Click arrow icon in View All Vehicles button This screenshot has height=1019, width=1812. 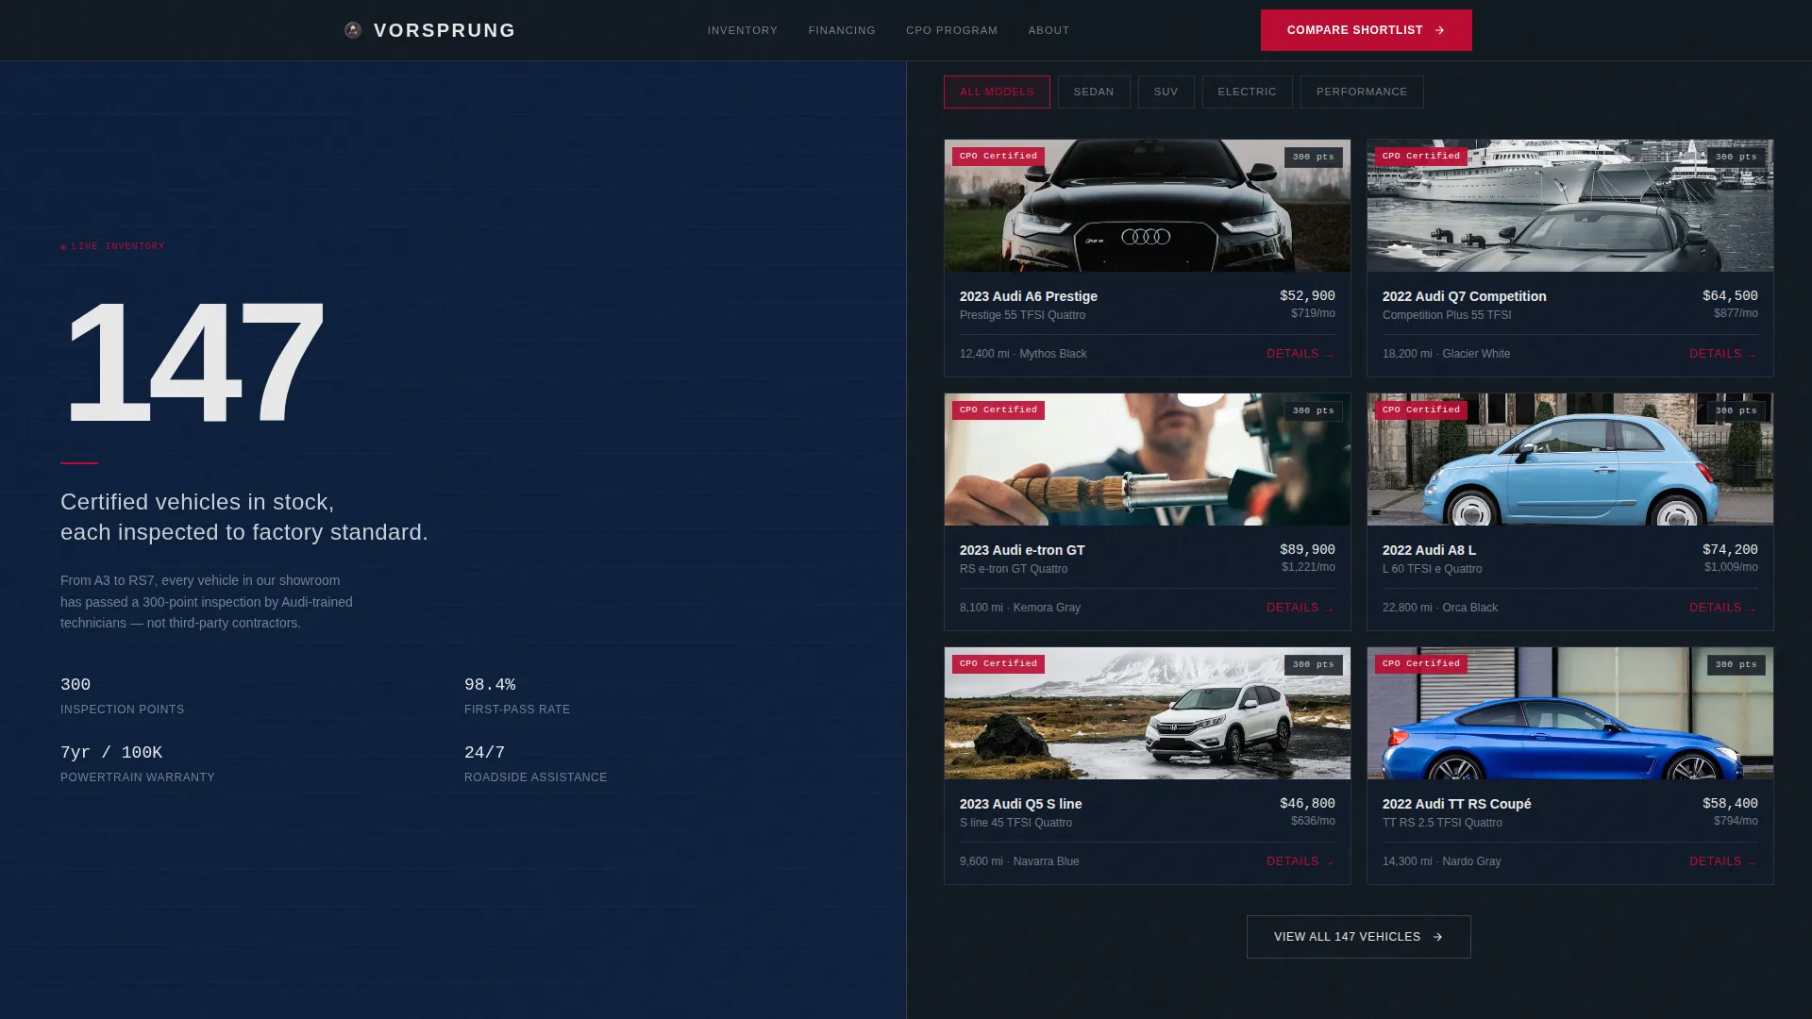[x=1437, y=937]
